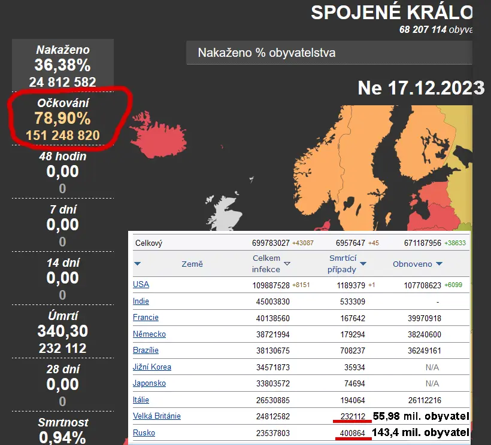Open the Nakaženo % obyvatelstva selector
This screenshot has height=445, width=491.
pos(329,53)
